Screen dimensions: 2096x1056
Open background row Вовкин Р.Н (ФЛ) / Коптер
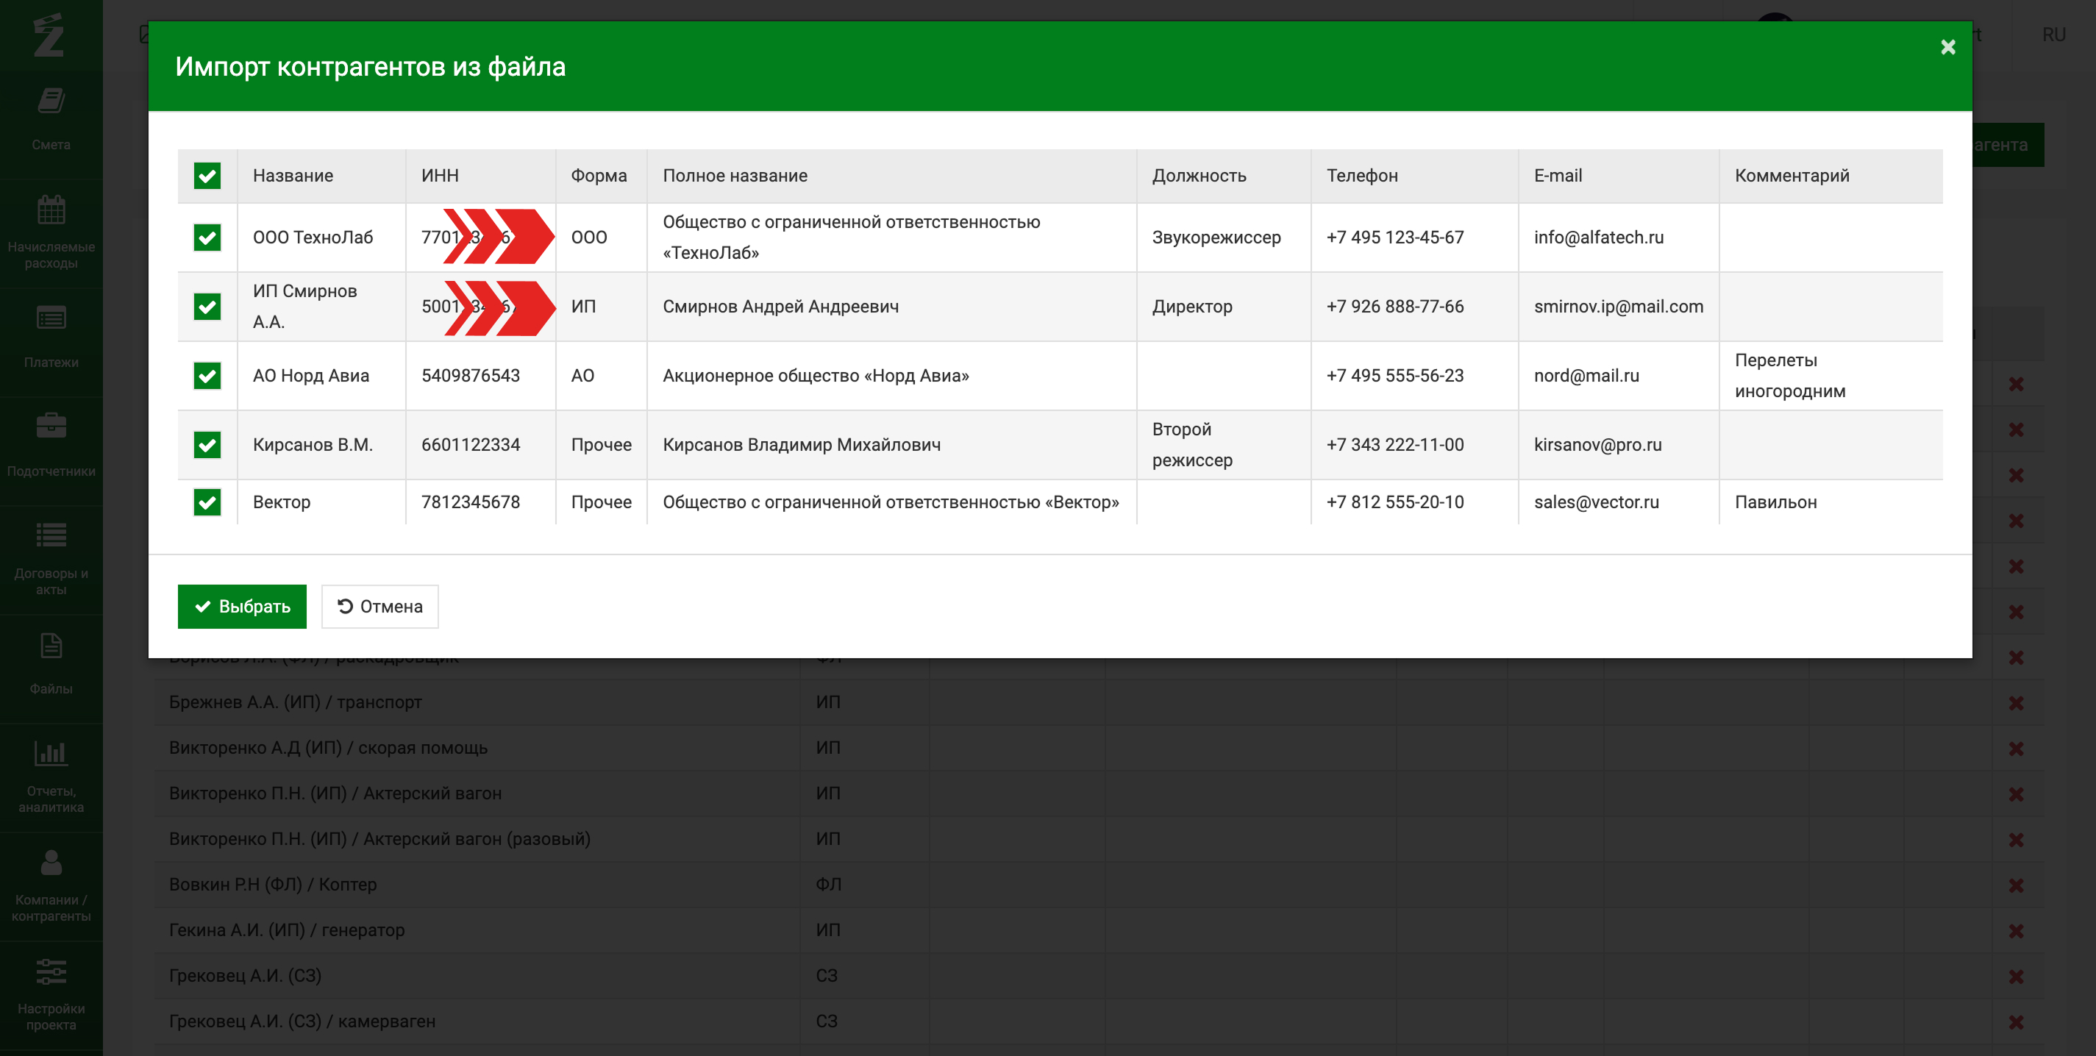pyautogui.click(x=273, y=885)
